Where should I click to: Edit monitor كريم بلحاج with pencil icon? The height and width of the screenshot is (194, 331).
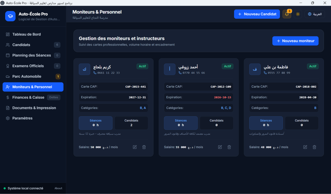click(x=135, y=147)
